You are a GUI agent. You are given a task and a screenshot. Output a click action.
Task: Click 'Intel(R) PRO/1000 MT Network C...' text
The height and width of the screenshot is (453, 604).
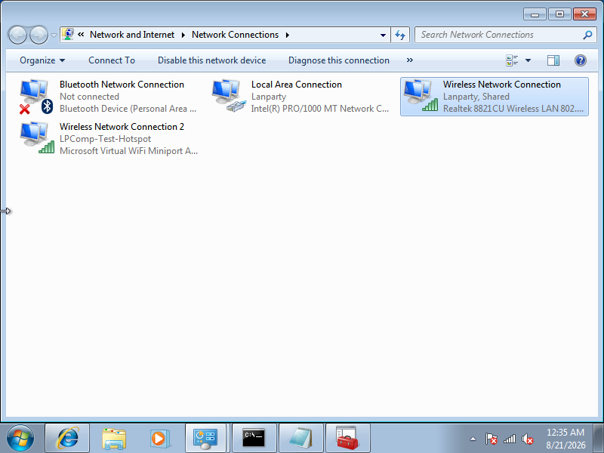point(319,109)
